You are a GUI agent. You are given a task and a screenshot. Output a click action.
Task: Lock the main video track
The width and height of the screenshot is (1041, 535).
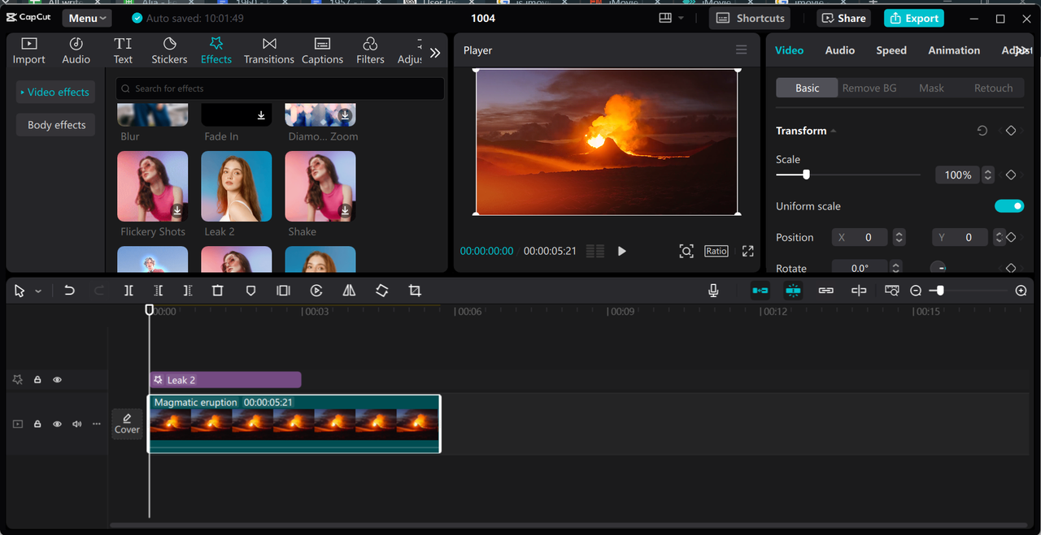(x=37, y=424)
